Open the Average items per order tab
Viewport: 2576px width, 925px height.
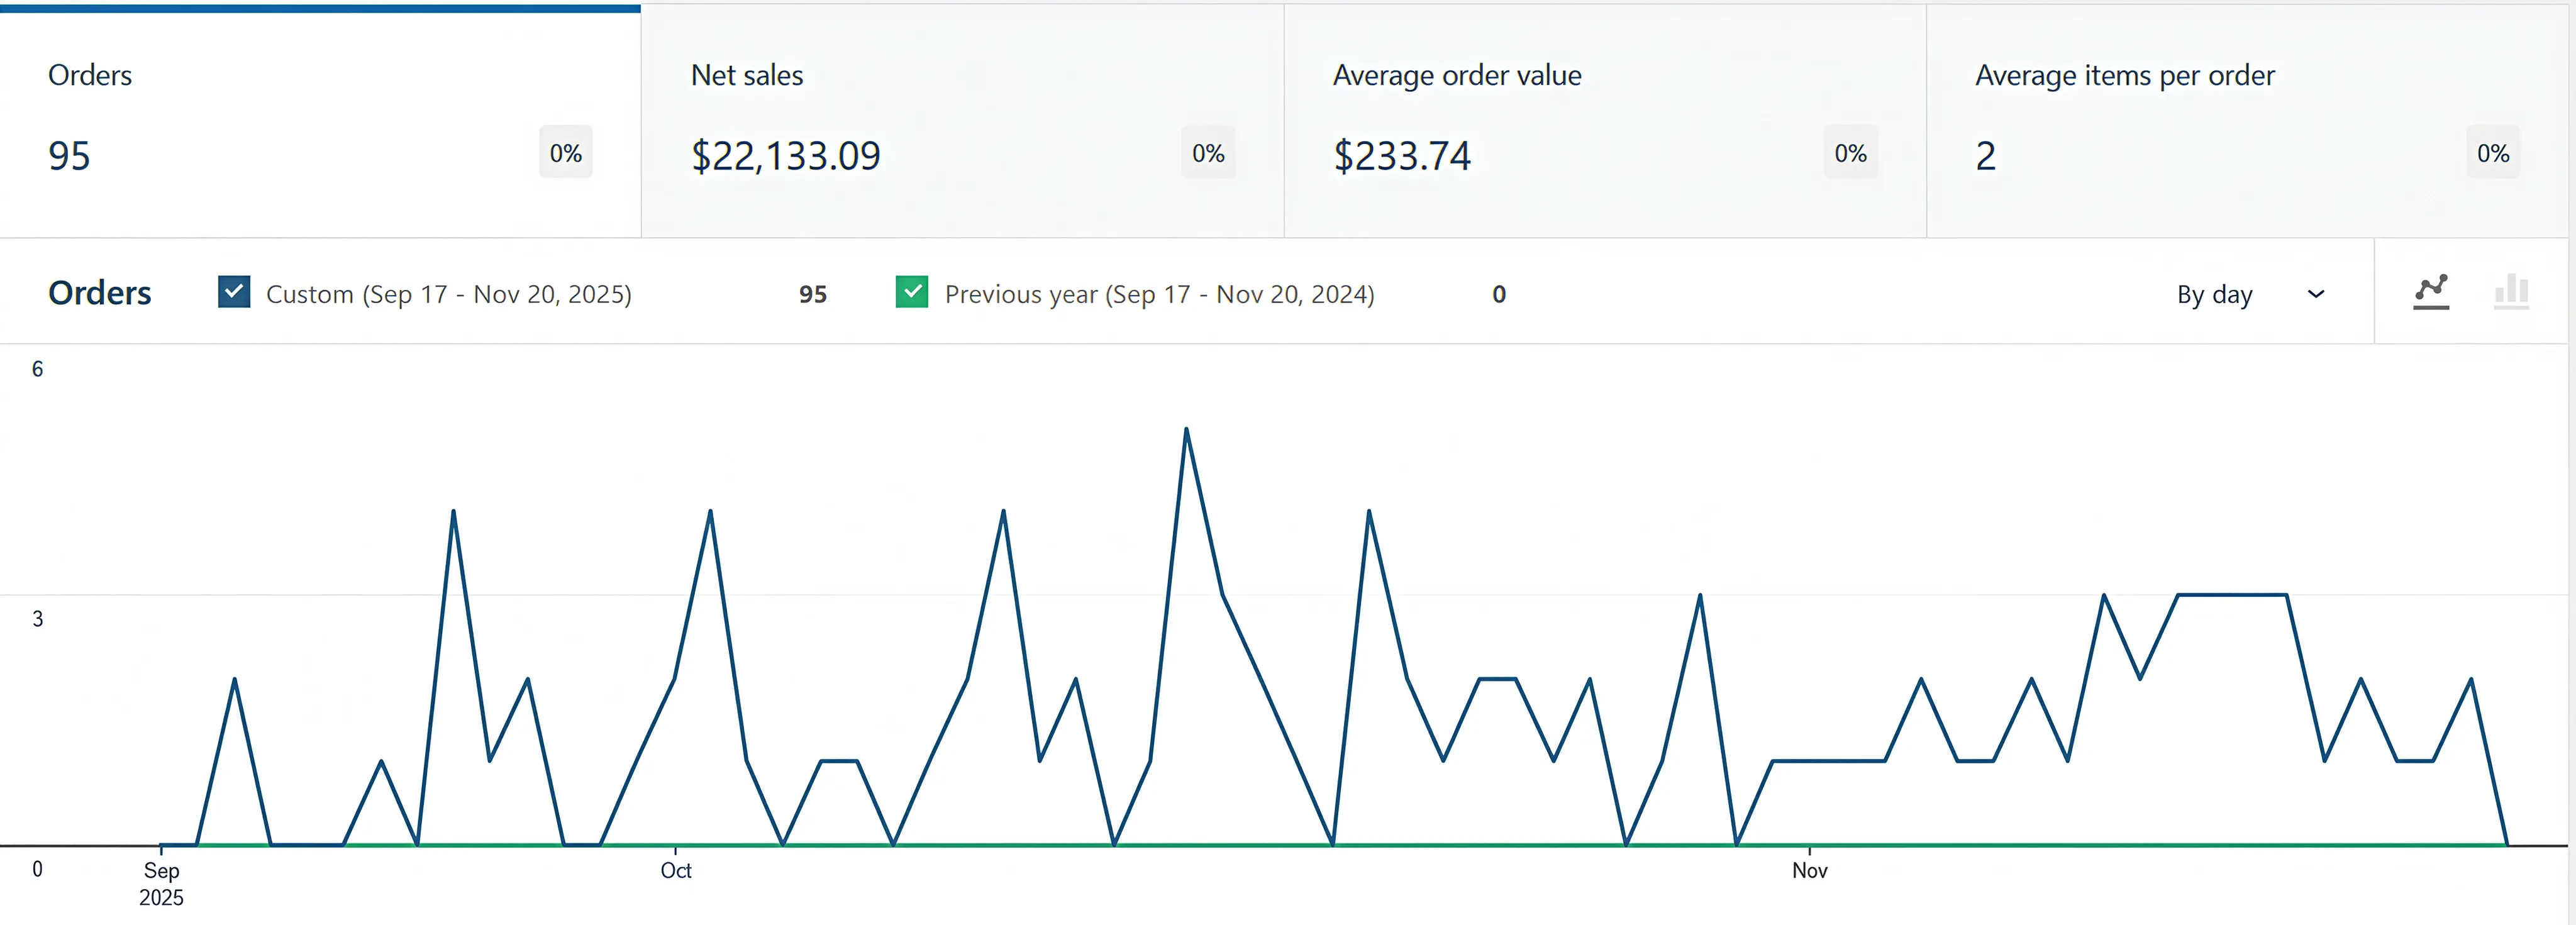tap(2246, 120)
